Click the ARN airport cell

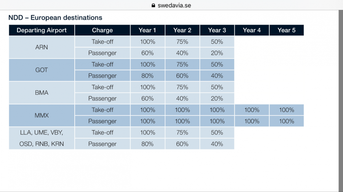pos(42,47)
